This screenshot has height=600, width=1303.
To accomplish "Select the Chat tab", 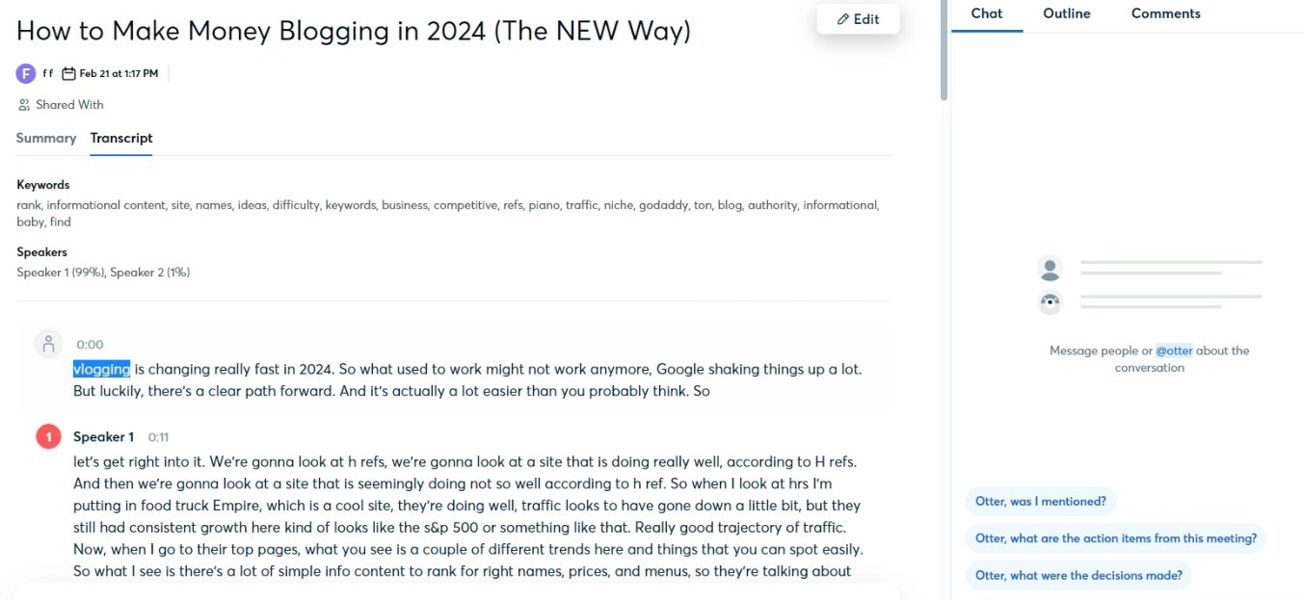I will coord(987,13).
